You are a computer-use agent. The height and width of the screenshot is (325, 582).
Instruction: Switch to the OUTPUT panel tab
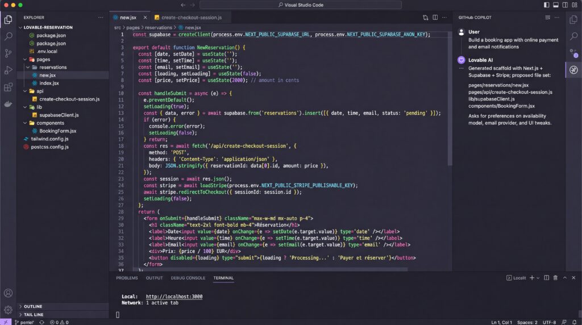[x=154, y=278]
